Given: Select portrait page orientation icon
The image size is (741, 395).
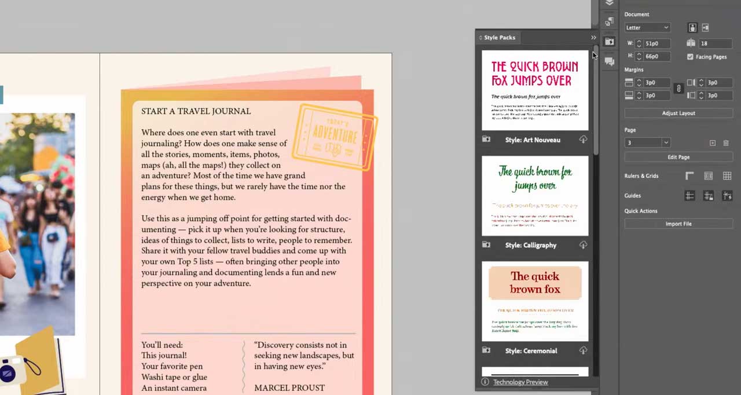Looking at the screenshot, I should (692, 28).
